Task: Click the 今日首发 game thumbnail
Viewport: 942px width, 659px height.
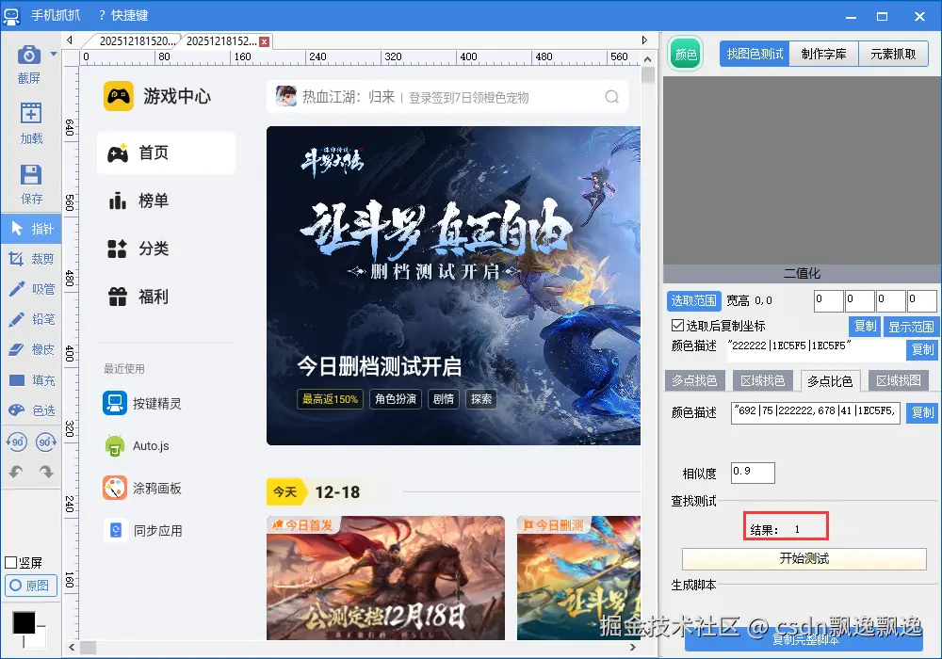Action: tap(385, 578)
